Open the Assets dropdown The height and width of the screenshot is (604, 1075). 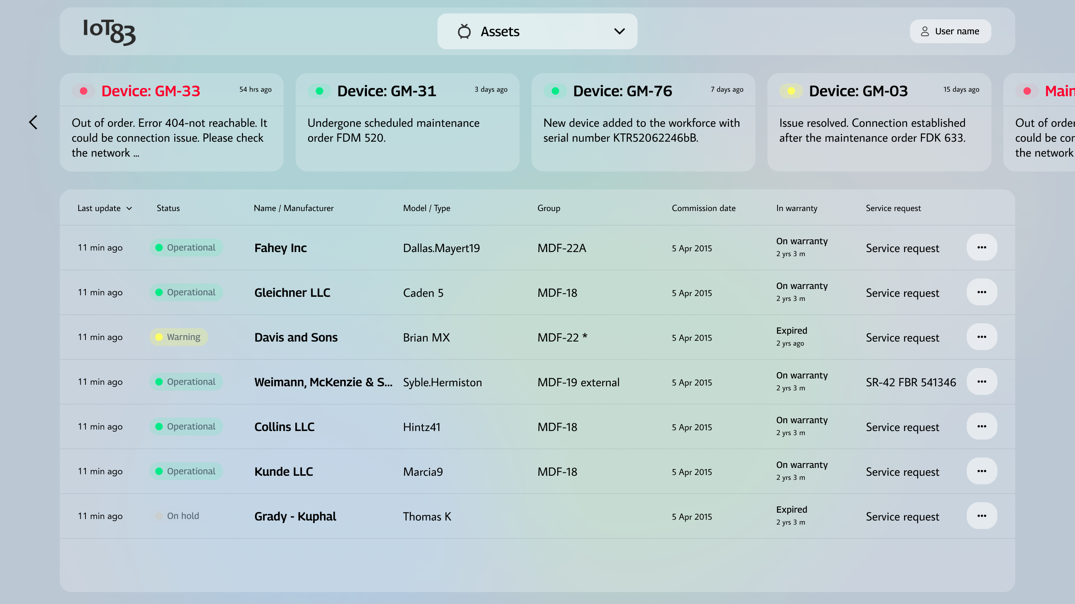coord(537,31)
